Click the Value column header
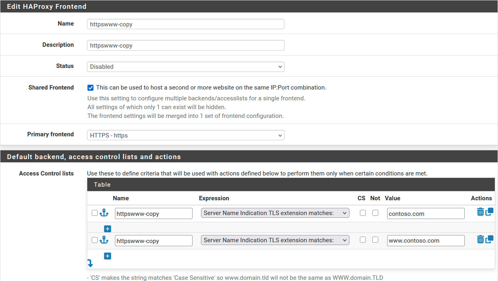Viewport: 498px width, 281px height. (393, 198)
